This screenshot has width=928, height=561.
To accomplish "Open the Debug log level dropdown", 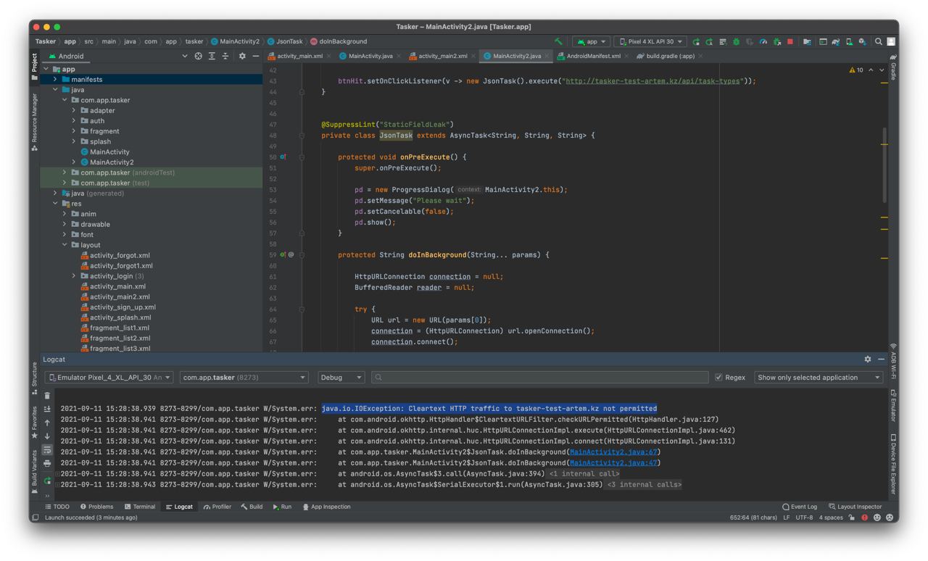I will click(x=341, y=378).
